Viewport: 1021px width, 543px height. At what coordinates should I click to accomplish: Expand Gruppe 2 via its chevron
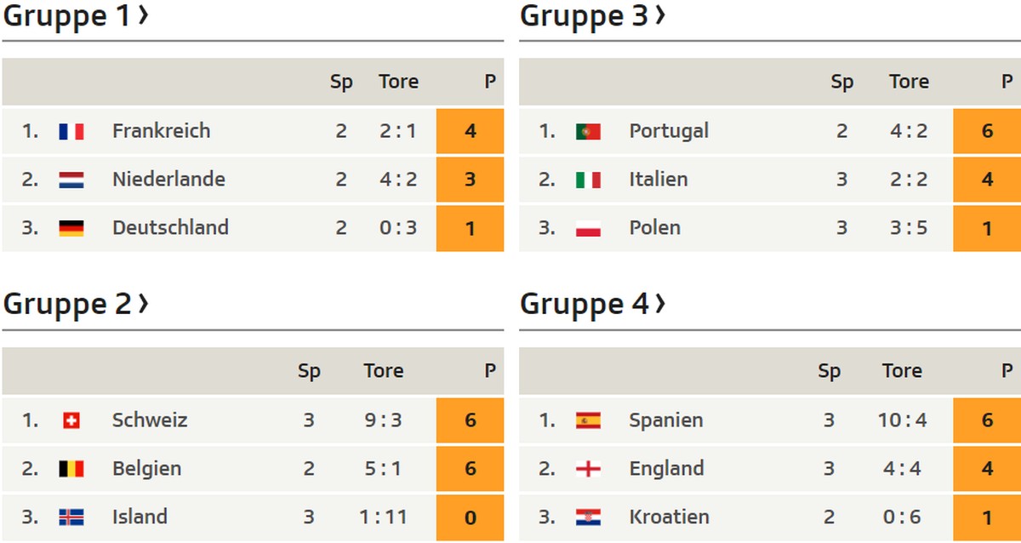coord(143,302)
